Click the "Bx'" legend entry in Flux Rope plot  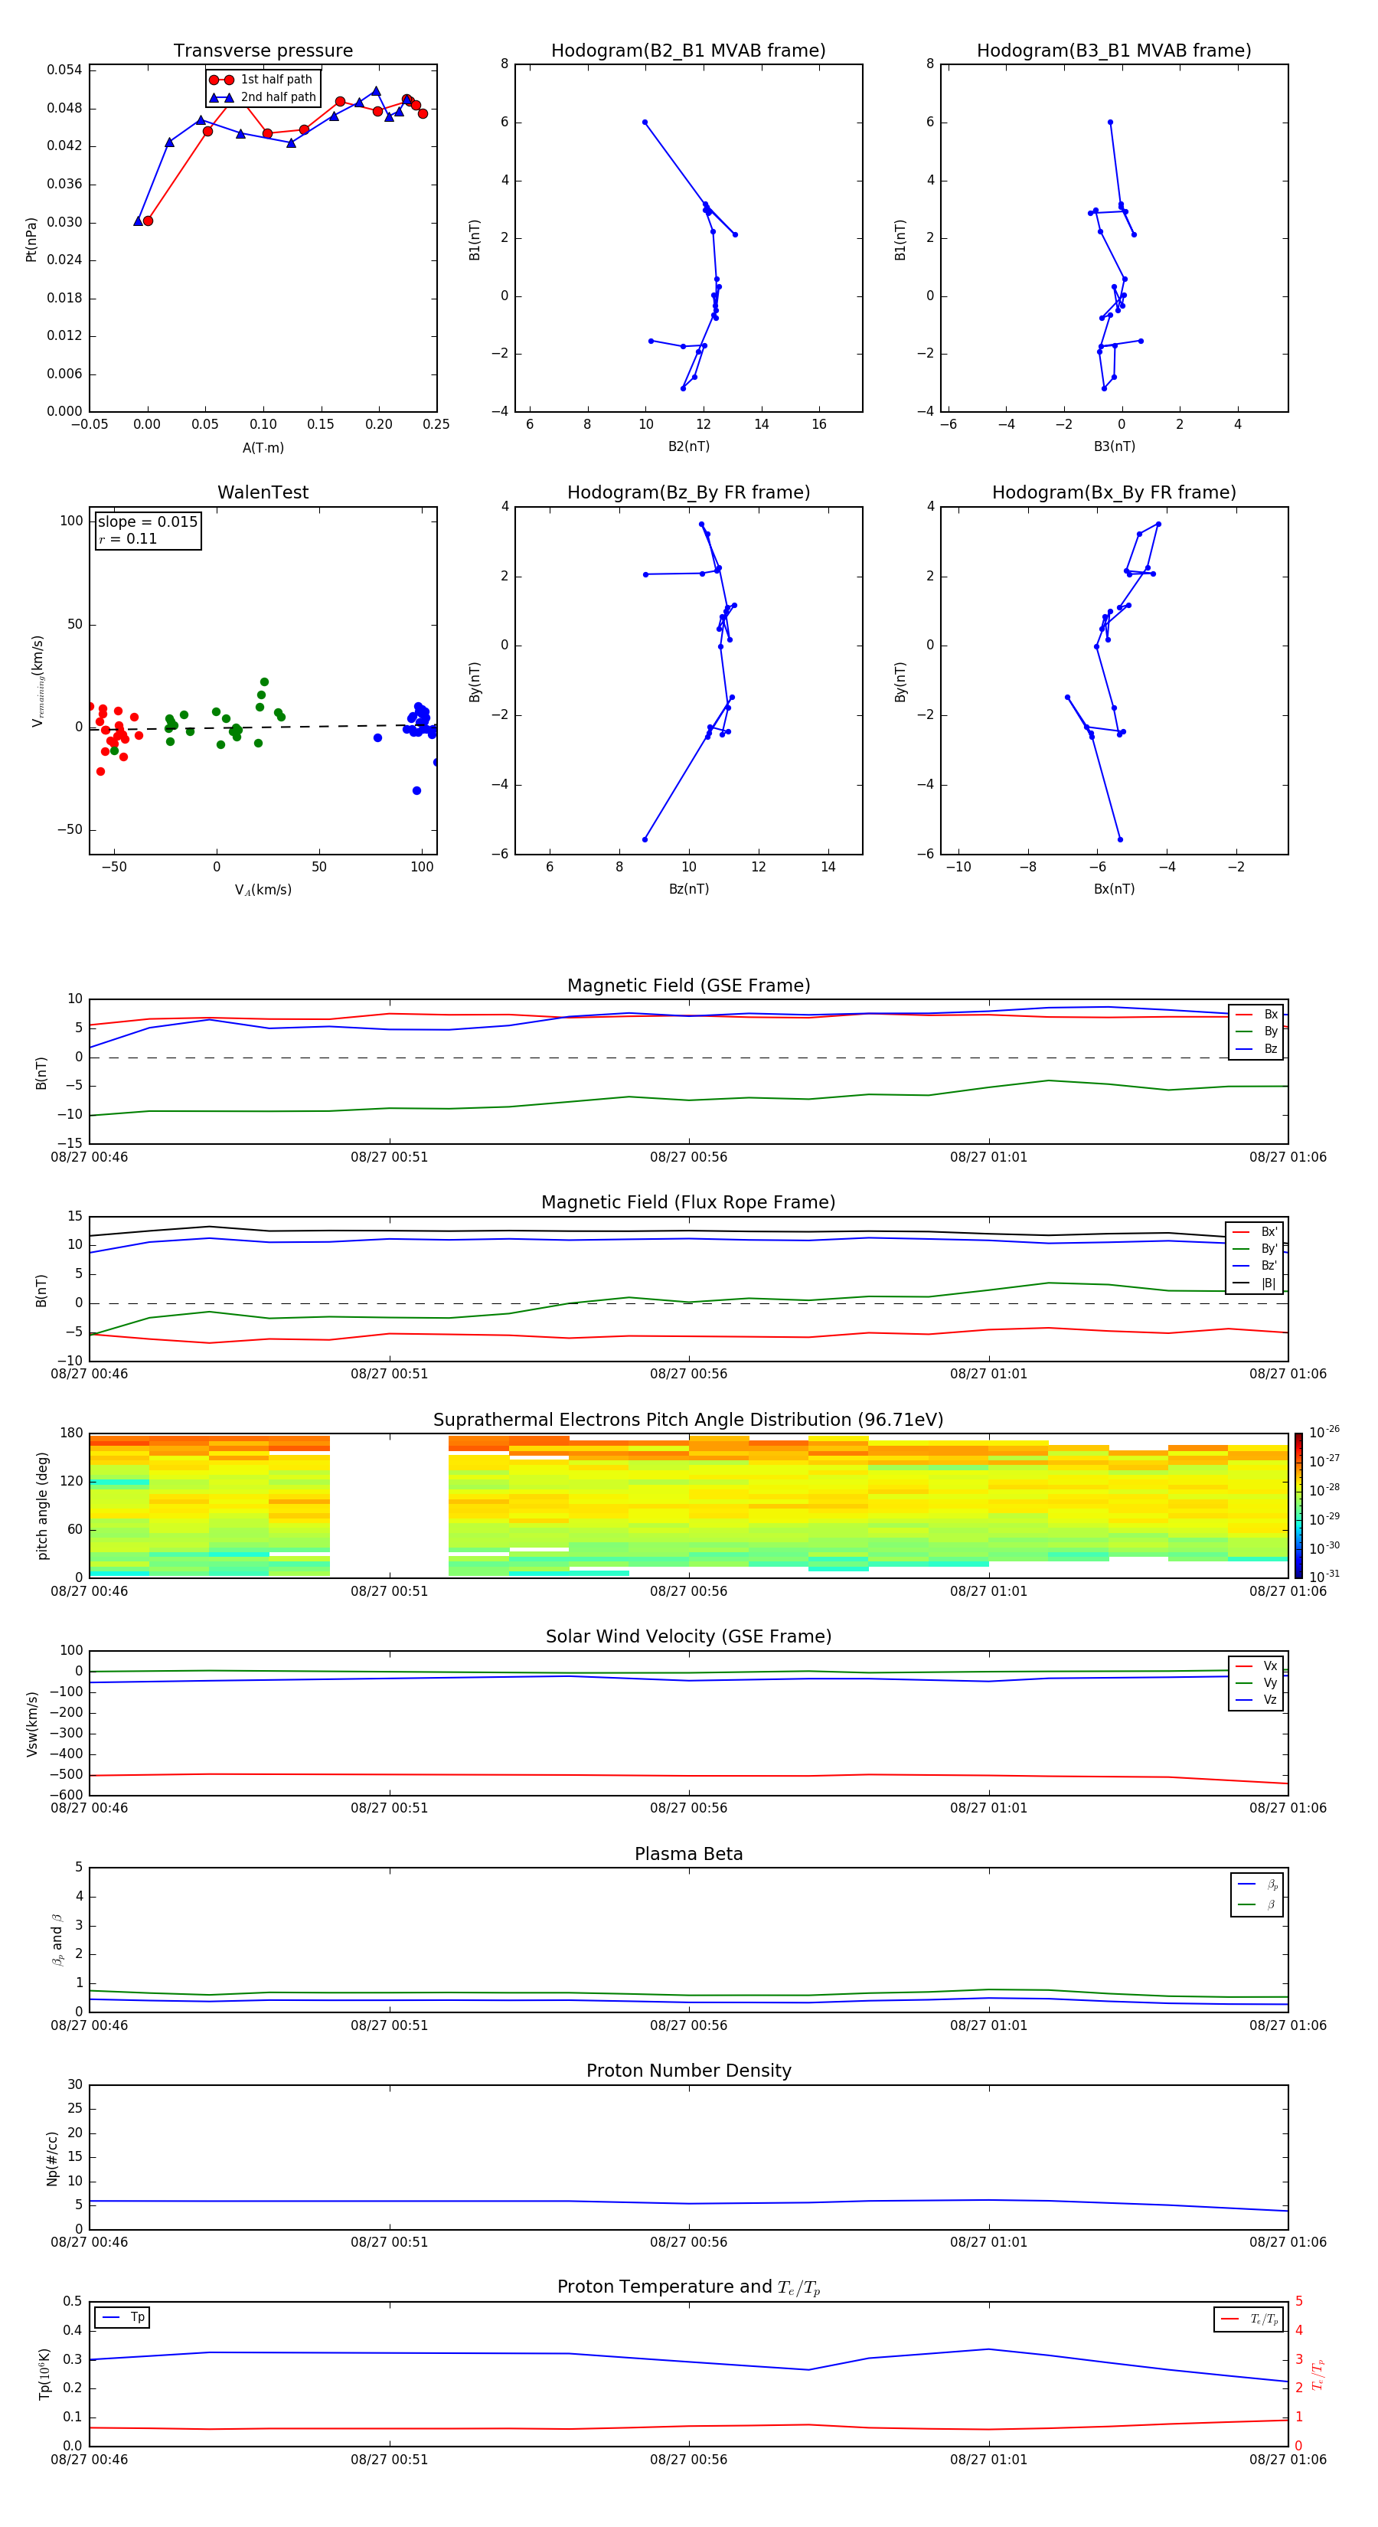[x=1256, y=1232]
